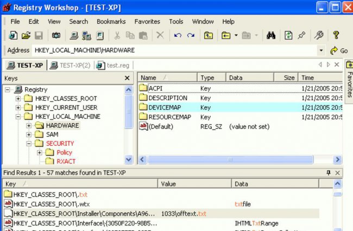Viewport: 353px width, 231px height.
Task: Close the current document tab
Action: 337,65
